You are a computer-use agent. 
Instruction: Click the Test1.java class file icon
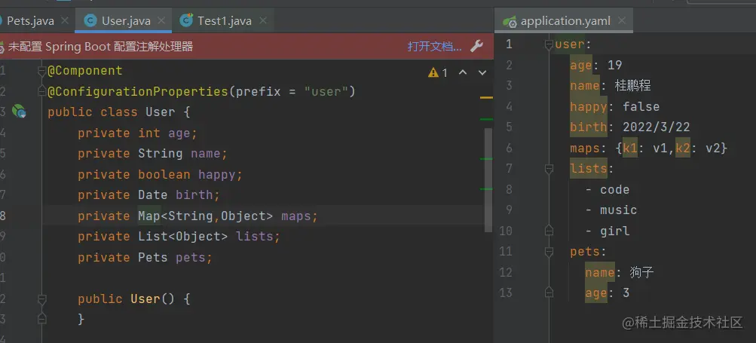click(186, 21)
